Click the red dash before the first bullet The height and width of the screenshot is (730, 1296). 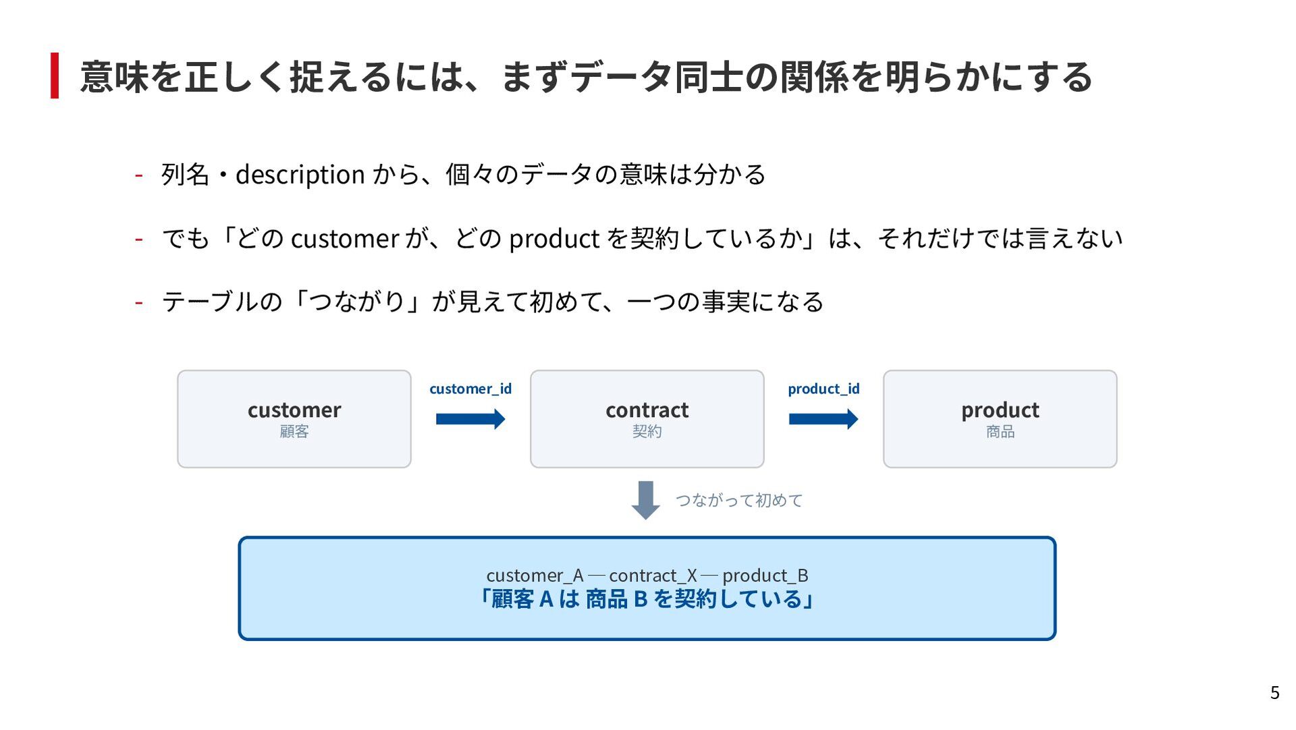point(138,175)
